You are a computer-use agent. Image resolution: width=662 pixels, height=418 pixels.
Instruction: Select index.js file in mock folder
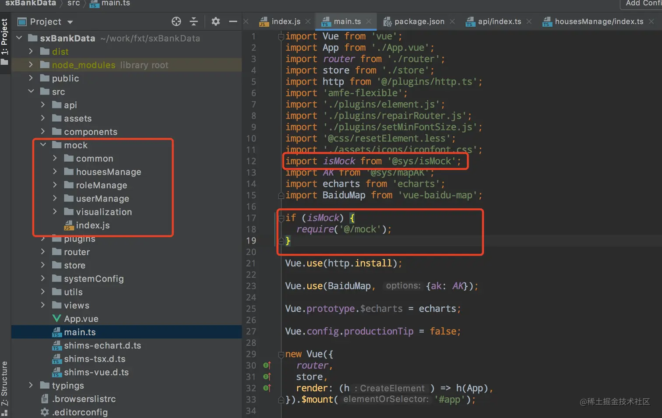click(x=87, y=225)
